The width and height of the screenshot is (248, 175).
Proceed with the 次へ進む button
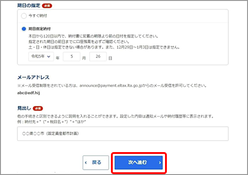[139, 163]
